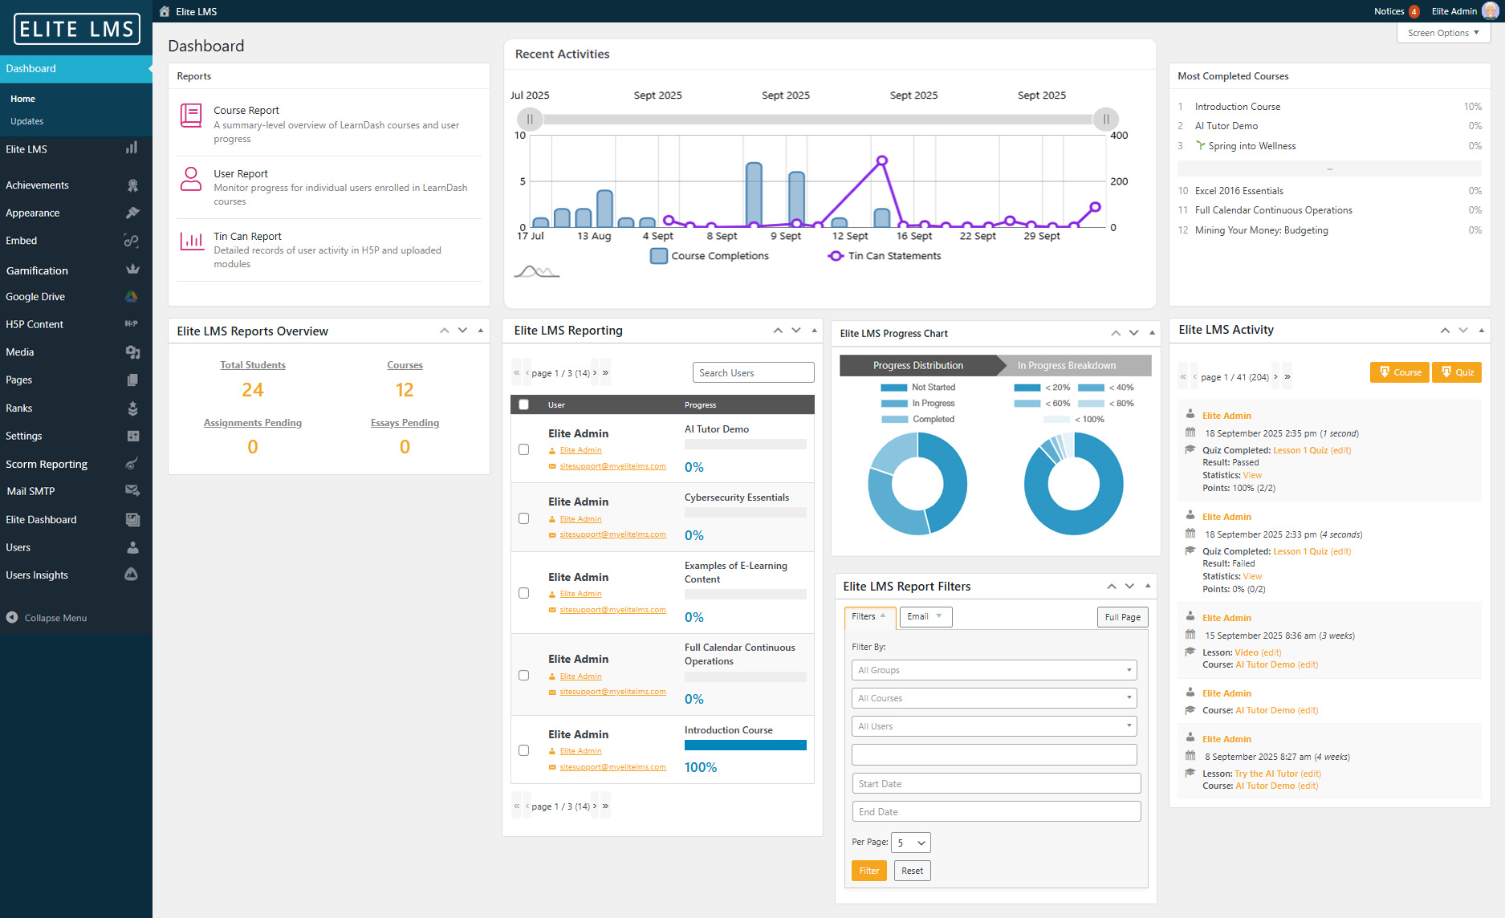This screenshot has height=918, width=1505.
Task: Expand the Per Page dropdown
Action: coord(911,843)
